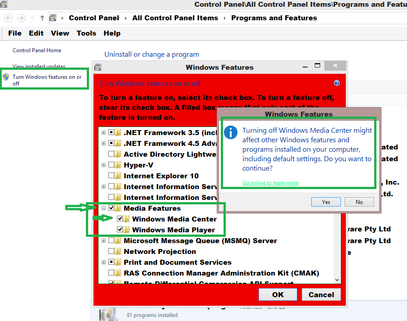
Task: Click the back arrow in the Explorer navigation bar
Action: pos(8,18)
